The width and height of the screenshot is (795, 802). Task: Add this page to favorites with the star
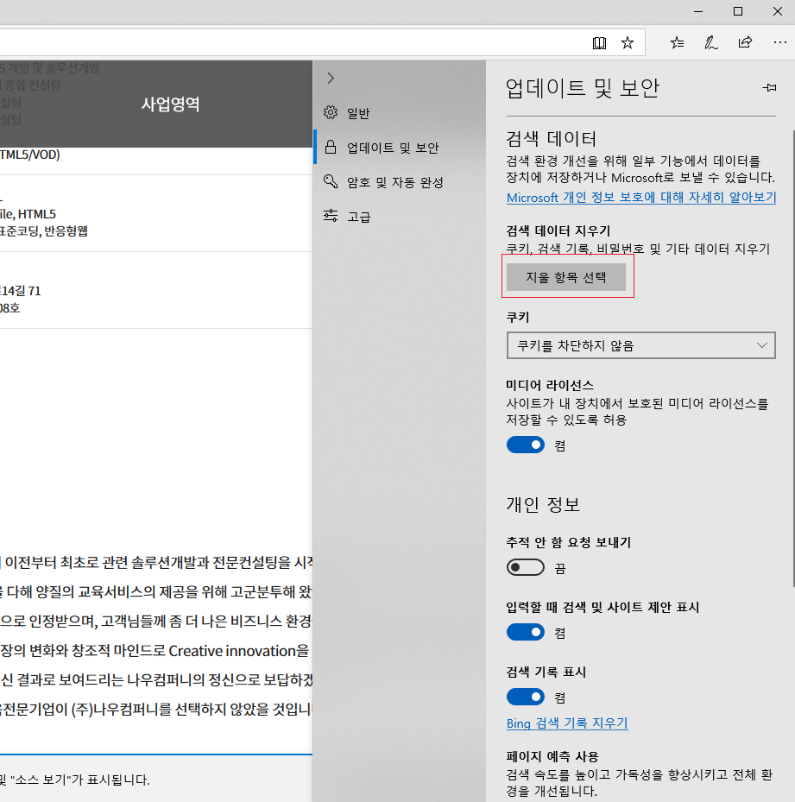point(628,42)
